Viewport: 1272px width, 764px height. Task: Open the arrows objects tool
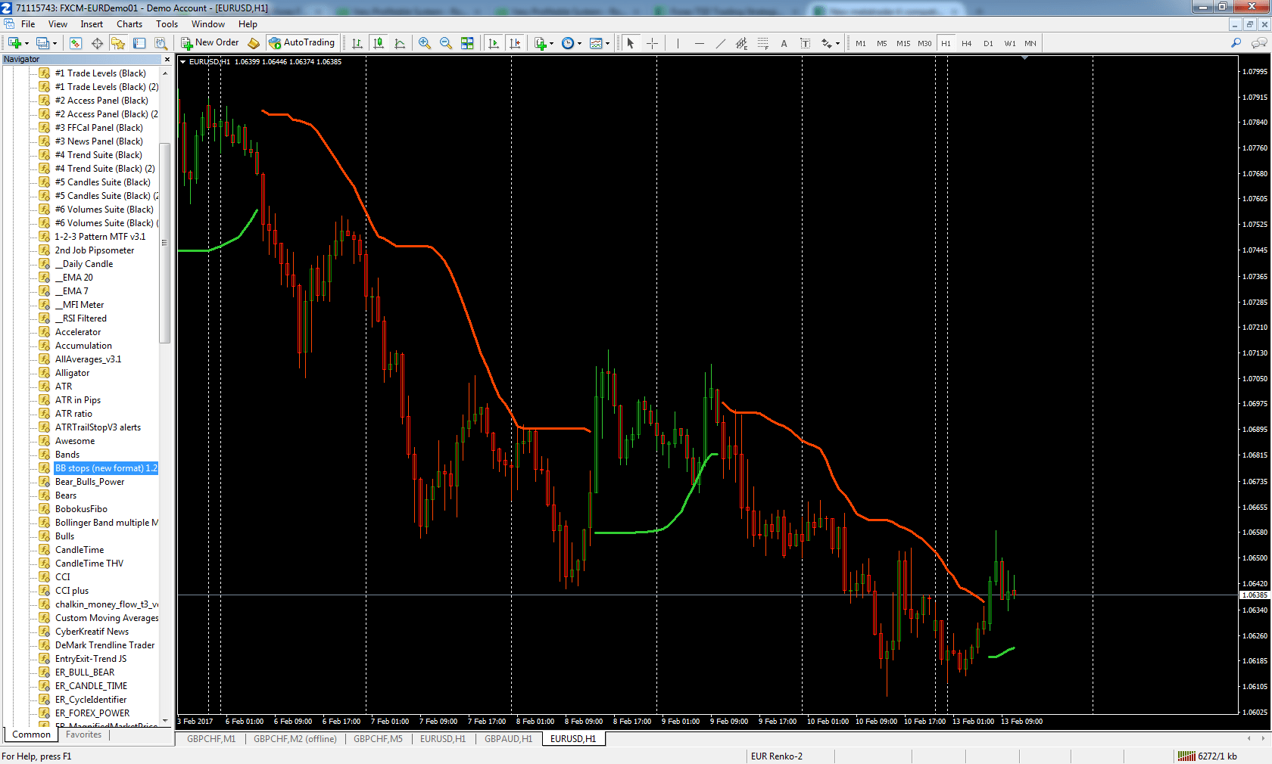[827, 43]
